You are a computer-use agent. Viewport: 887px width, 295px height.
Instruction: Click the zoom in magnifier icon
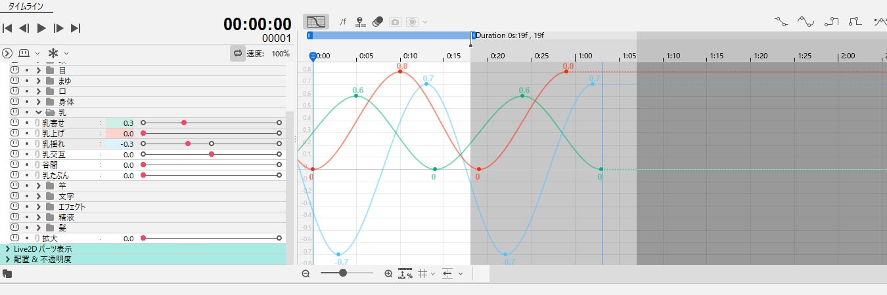(x=388, y=273)
